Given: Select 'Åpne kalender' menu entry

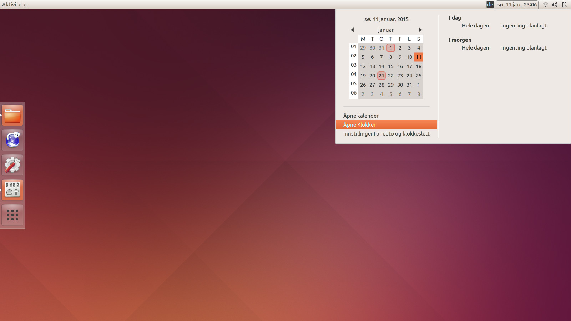Looking at the screenshot, I should [386, 116].
